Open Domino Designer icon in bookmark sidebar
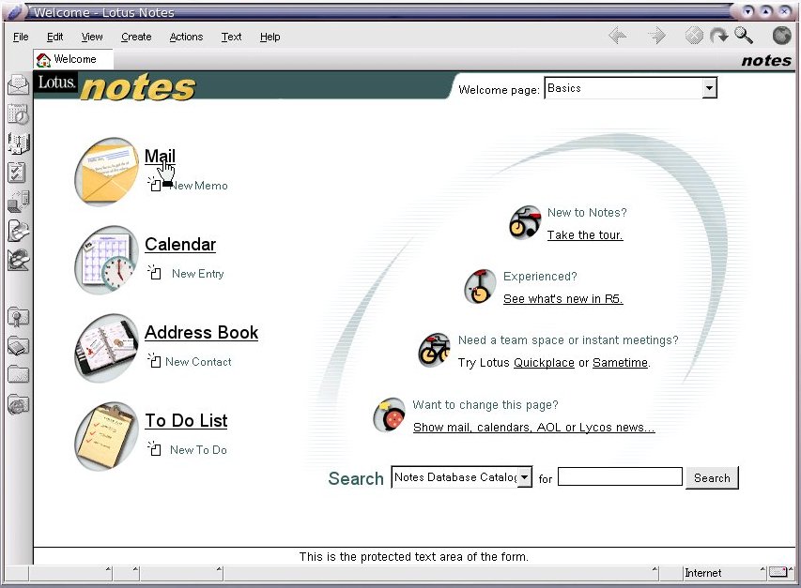The width and height of the screenshot is (801, 588). point(19,260)
